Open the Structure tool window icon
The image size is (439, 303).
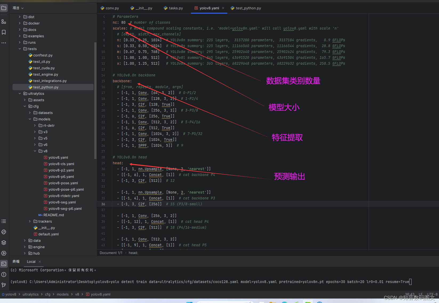[4, 22]
